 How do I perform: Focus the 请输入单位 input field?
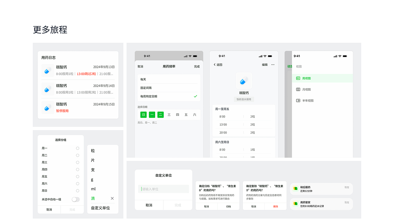coord(163,189)
